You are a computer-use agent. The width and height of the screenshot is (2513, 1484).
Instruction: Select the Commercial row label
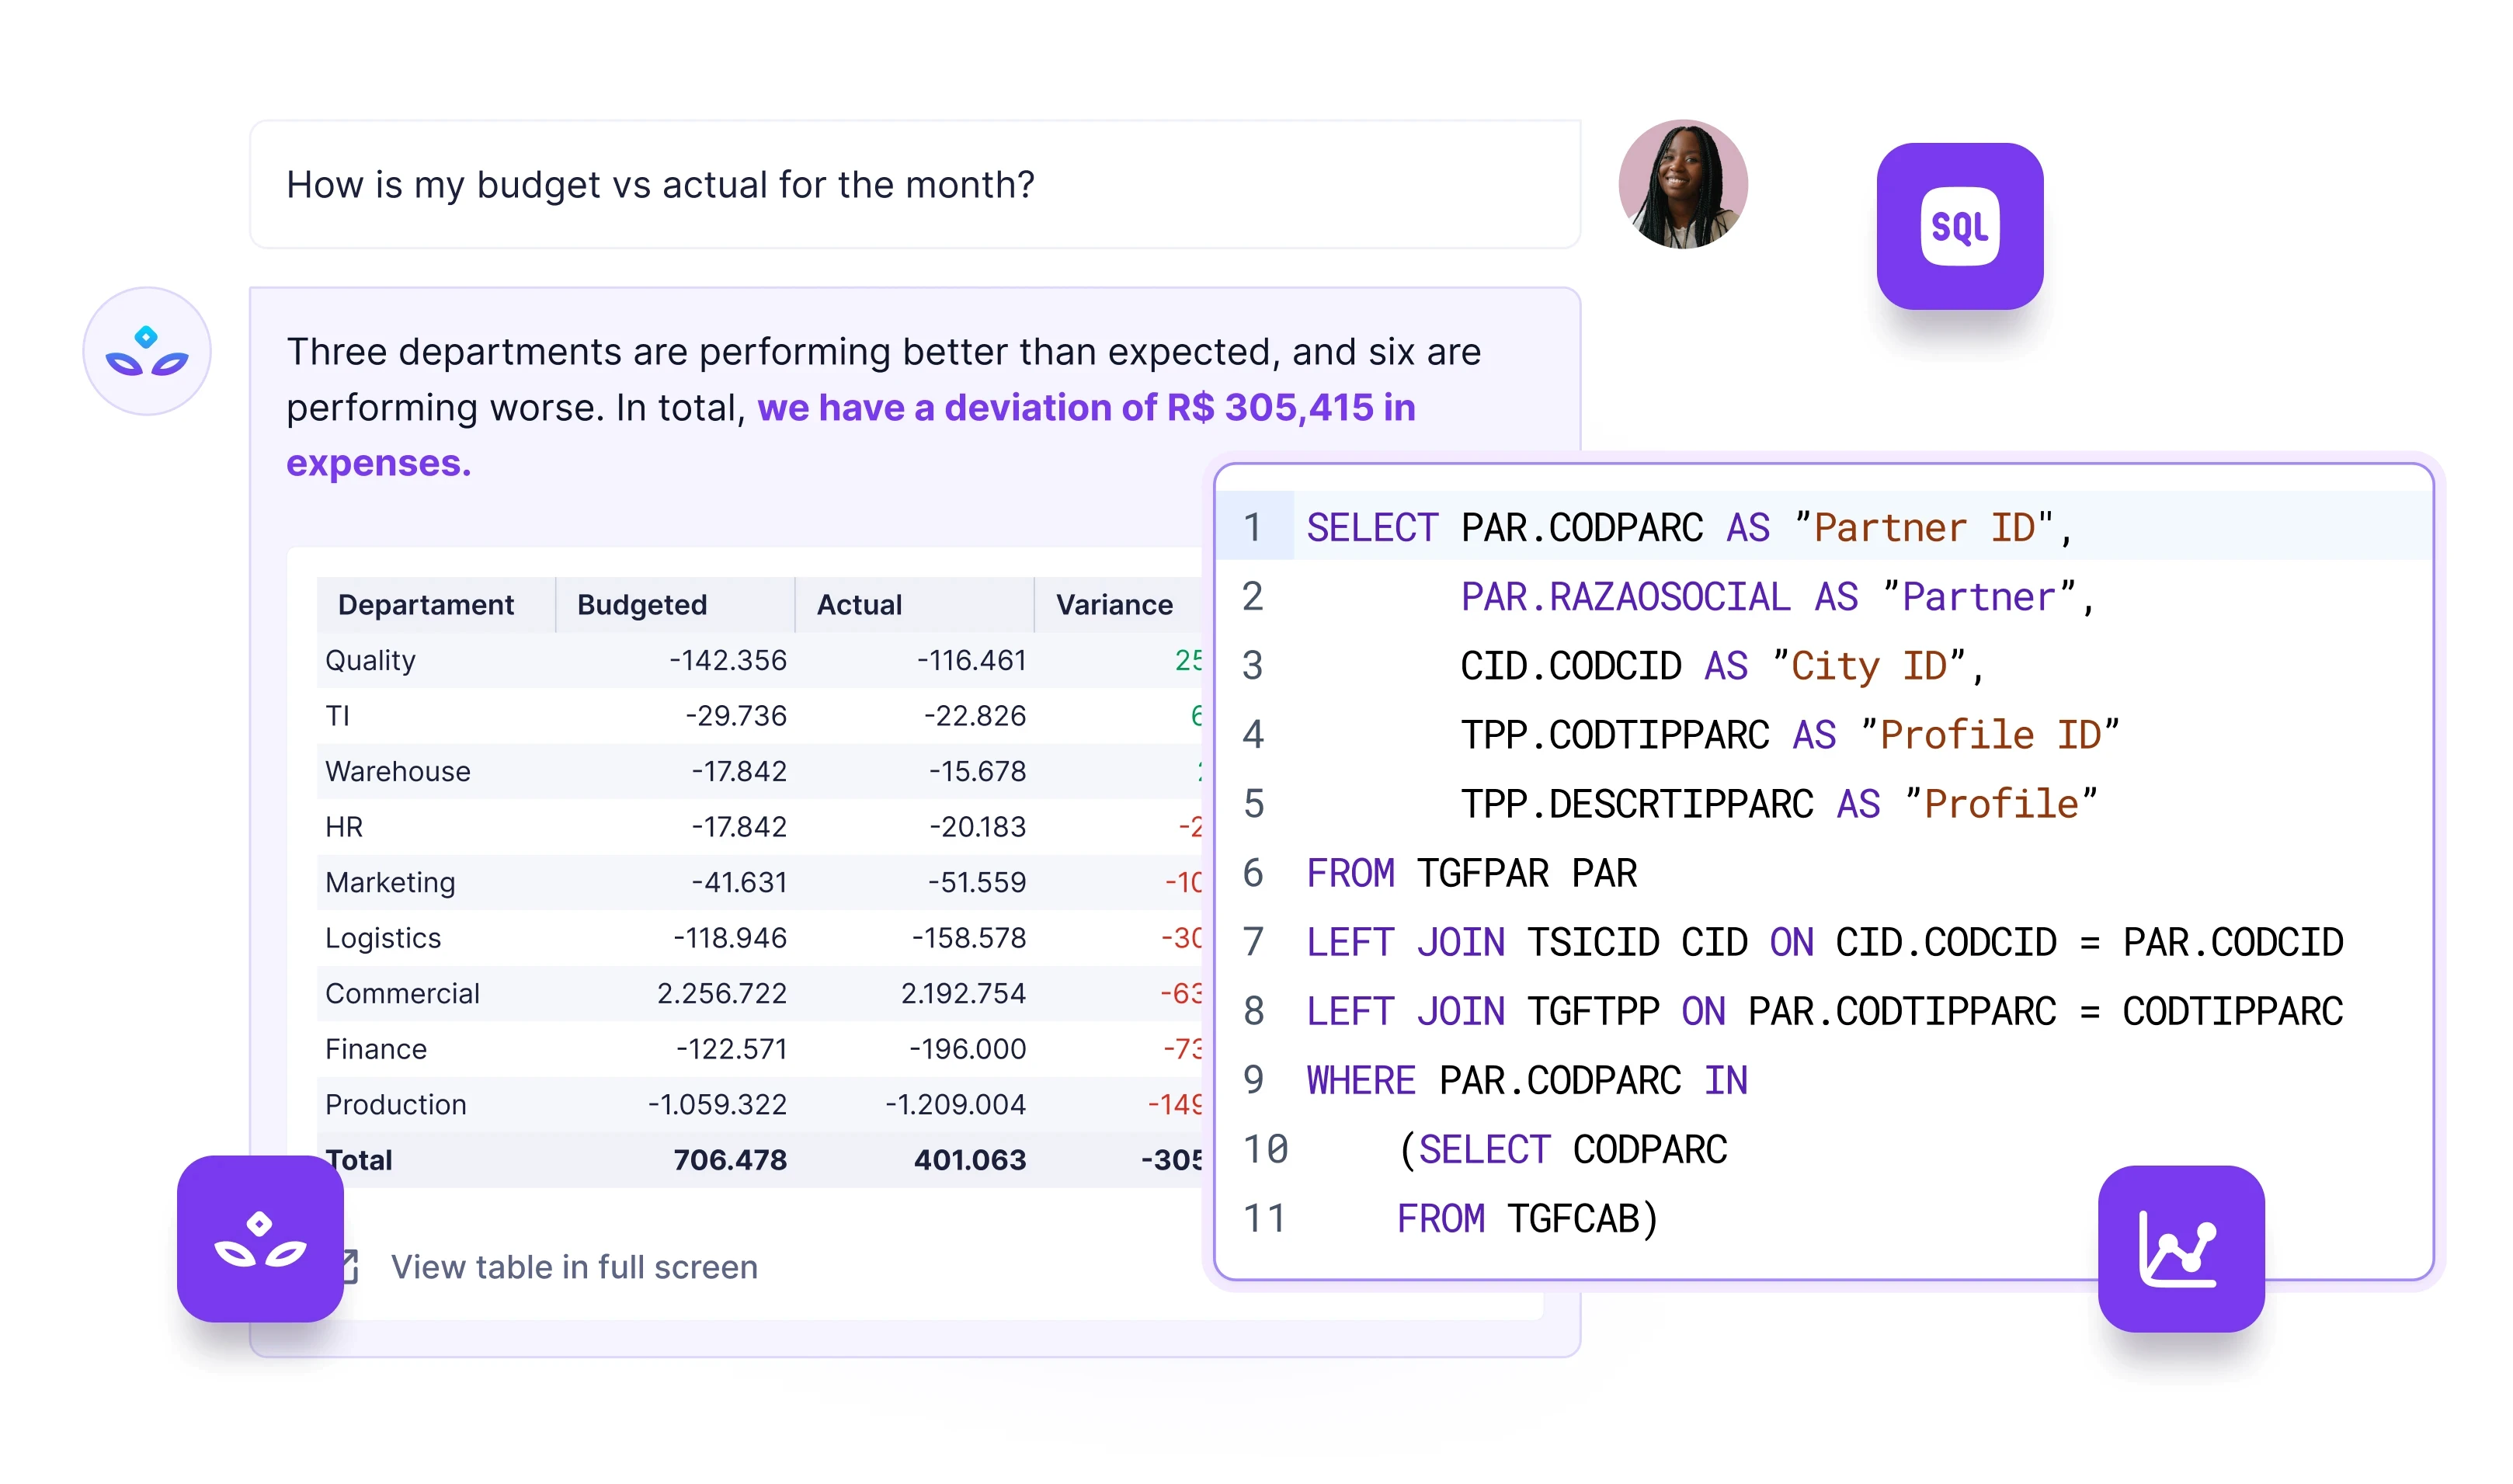pos(402,993)
